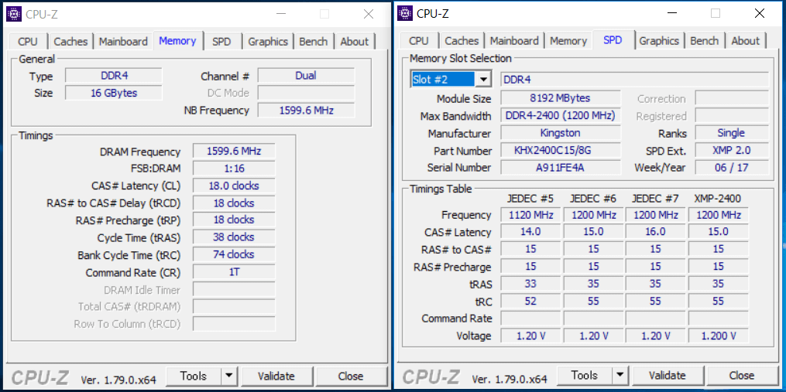Image resolution: width=786 pixels, height=392 pixels.
Task: Click the part number KHX2400C15/8G
Action: coord(561,150)
